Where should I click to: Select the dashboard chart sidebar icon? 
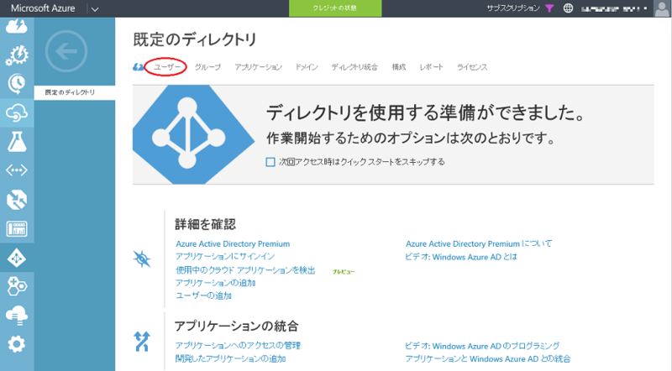pos(16,229)
